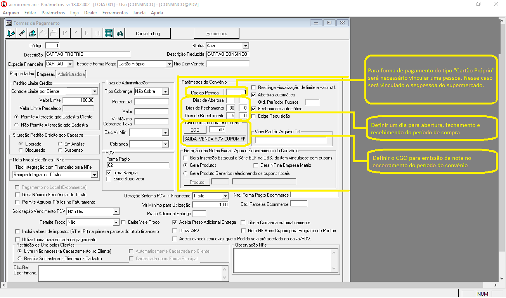Click the Dias de Fechamento field showing 30
The width and height of the screenshot is (506, 298).
231,108
